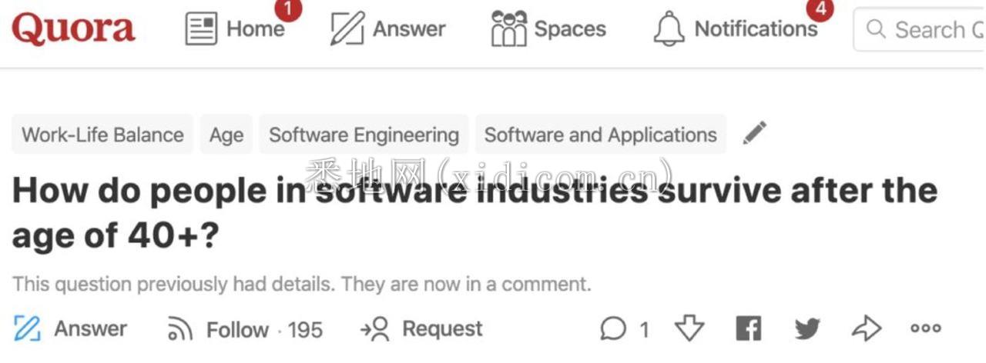Image resolution: width=986 pixels, height=363 pixels.
Task: Open the Spaces section
Action: pos(548,29)
